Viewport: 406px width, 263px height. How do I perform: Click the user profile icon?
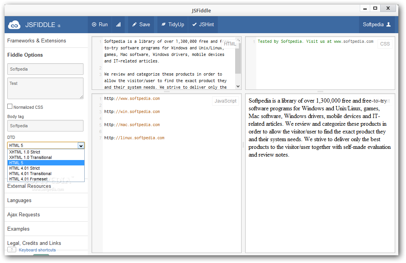(388, 24)
